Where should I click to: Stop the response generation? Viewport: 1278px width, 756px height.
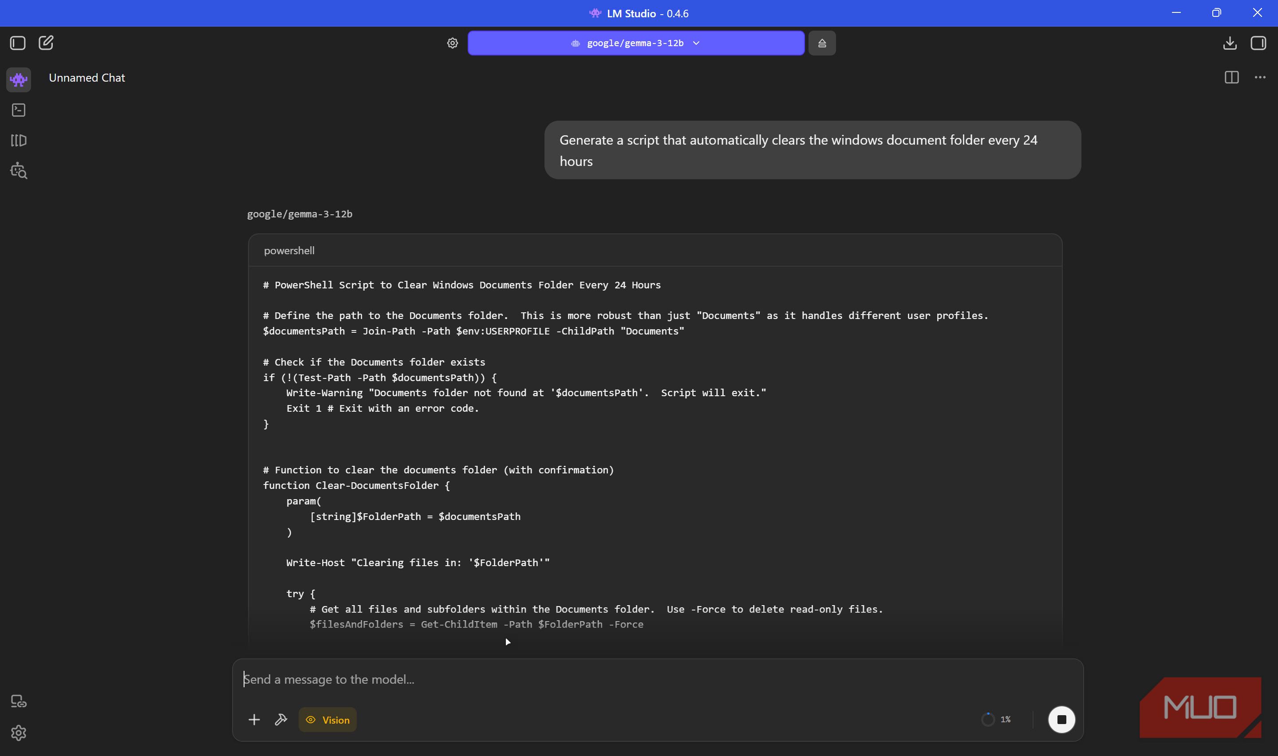1061,719
